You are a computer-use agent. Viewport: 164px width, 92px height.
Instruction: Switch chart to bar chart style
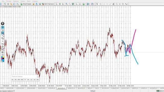[x=57, y=4]
